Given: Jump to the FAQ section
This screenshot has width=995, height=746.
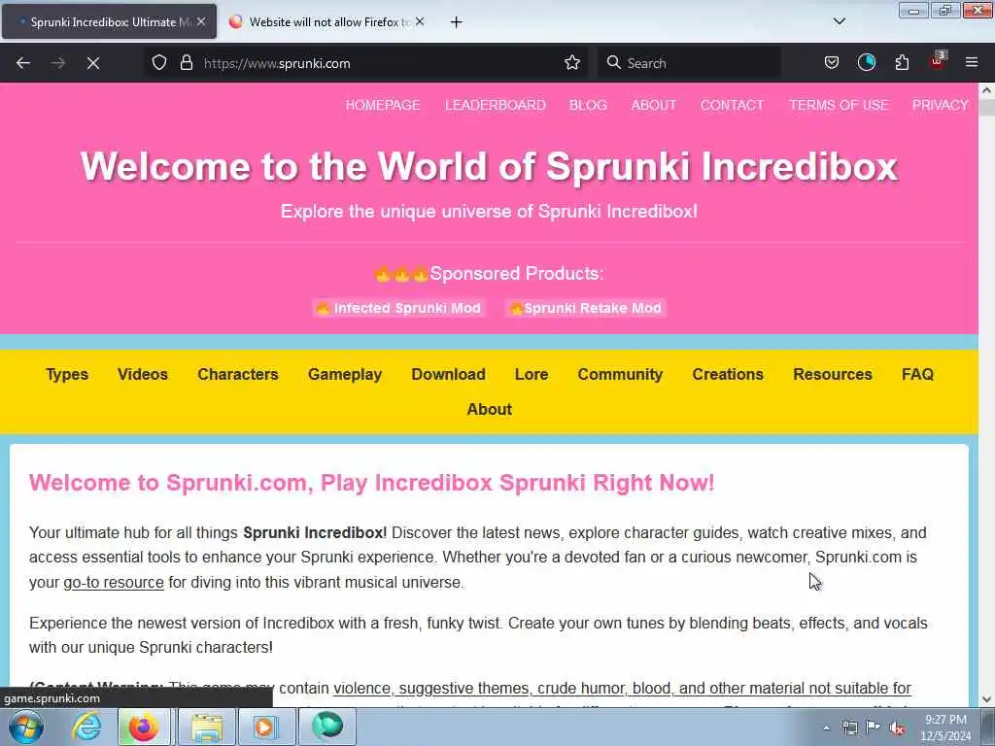Looking at the screenshot, I should pos(917,374).
